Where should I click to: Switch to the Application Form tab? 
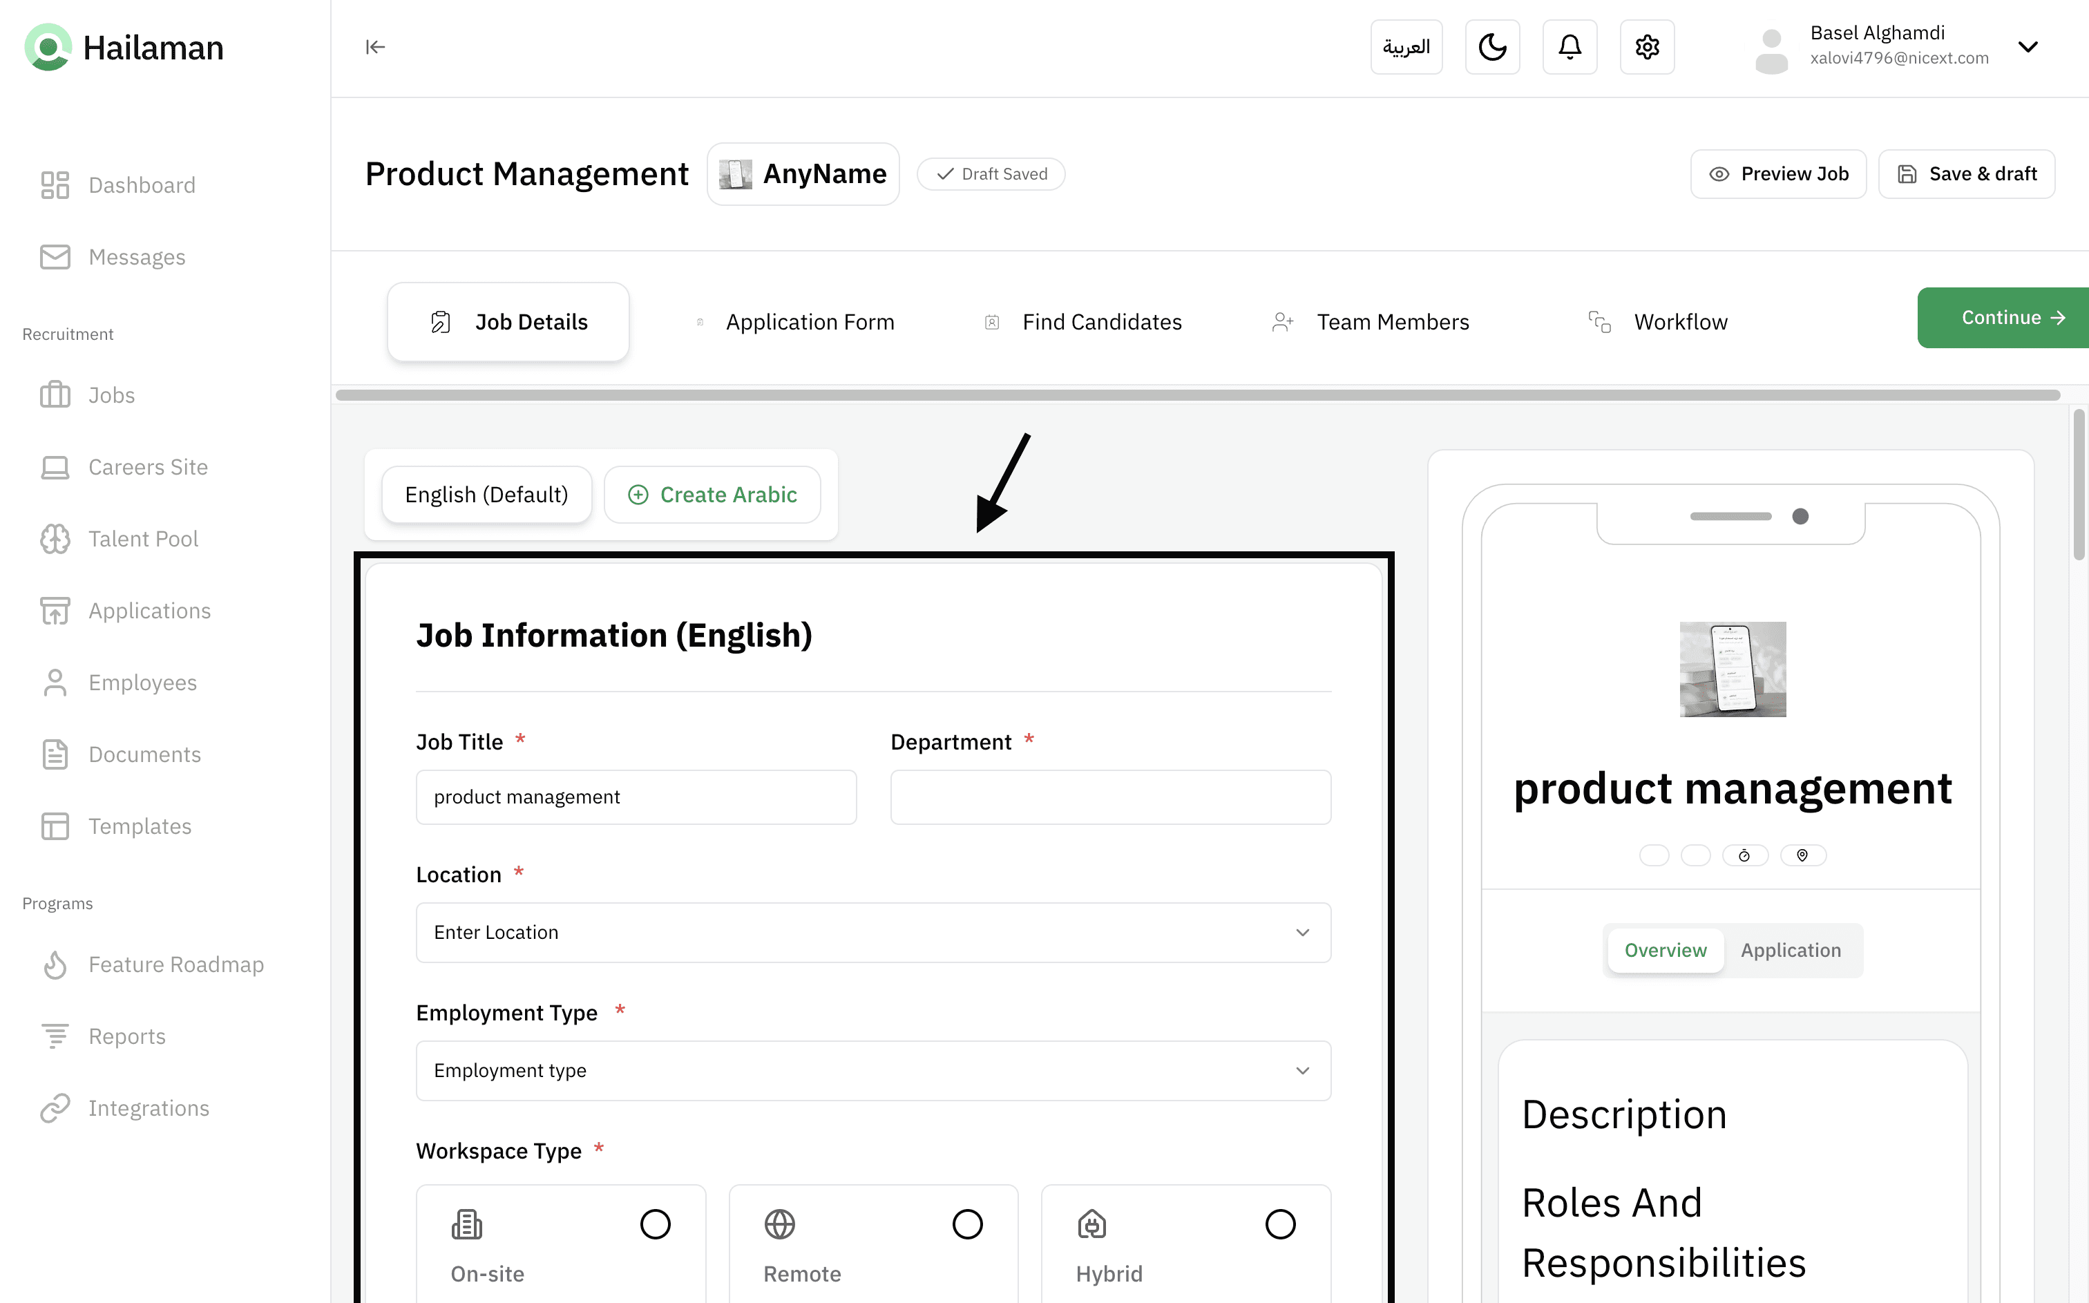click(809, 323)
